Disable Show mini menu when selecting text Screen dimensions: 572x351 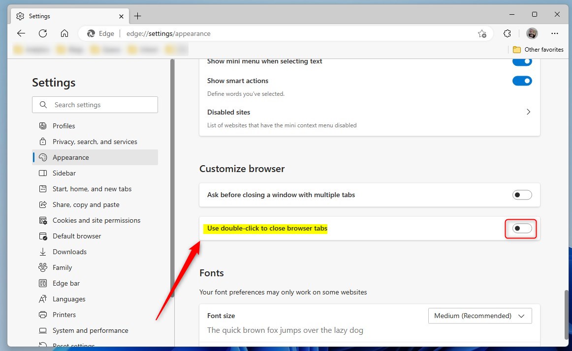pos(522,62)
